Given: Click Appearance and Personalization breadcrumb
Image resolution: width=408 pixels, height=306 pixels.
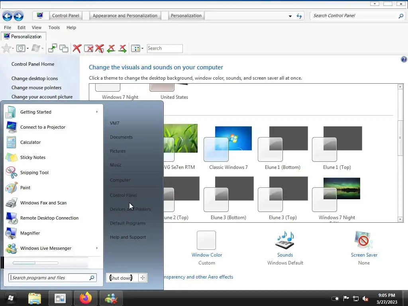Looking at the screenshot, I should 125,16.
